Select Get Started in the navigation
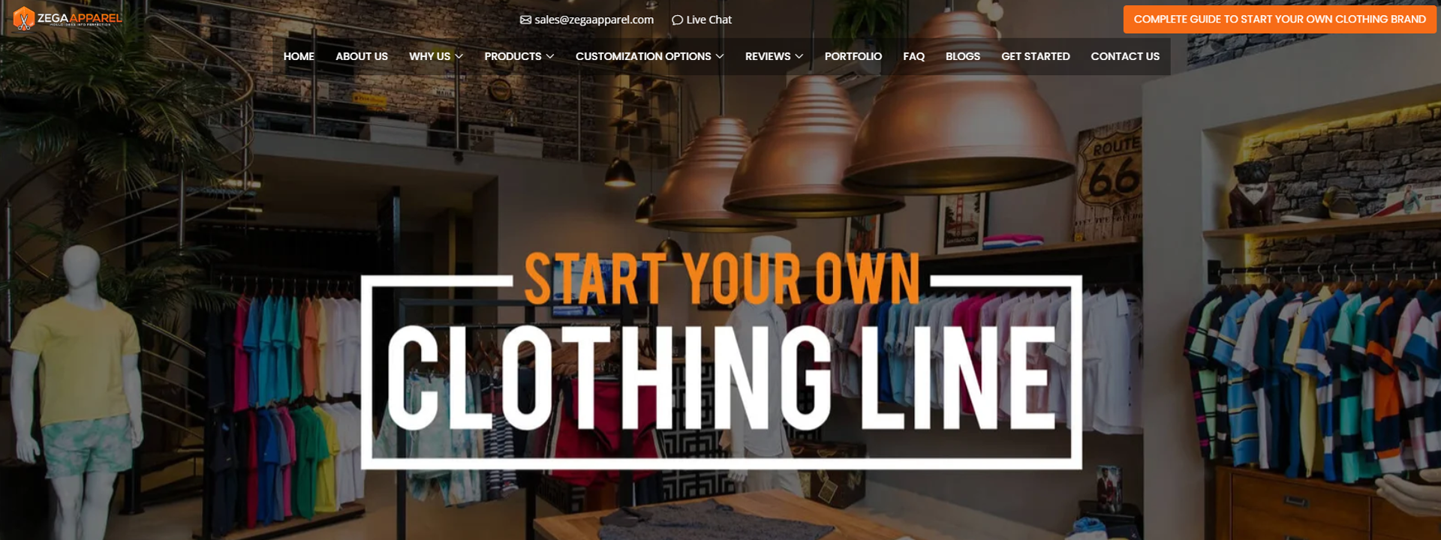Screen dimensions: 1441x540 [x=1035, y=56]
